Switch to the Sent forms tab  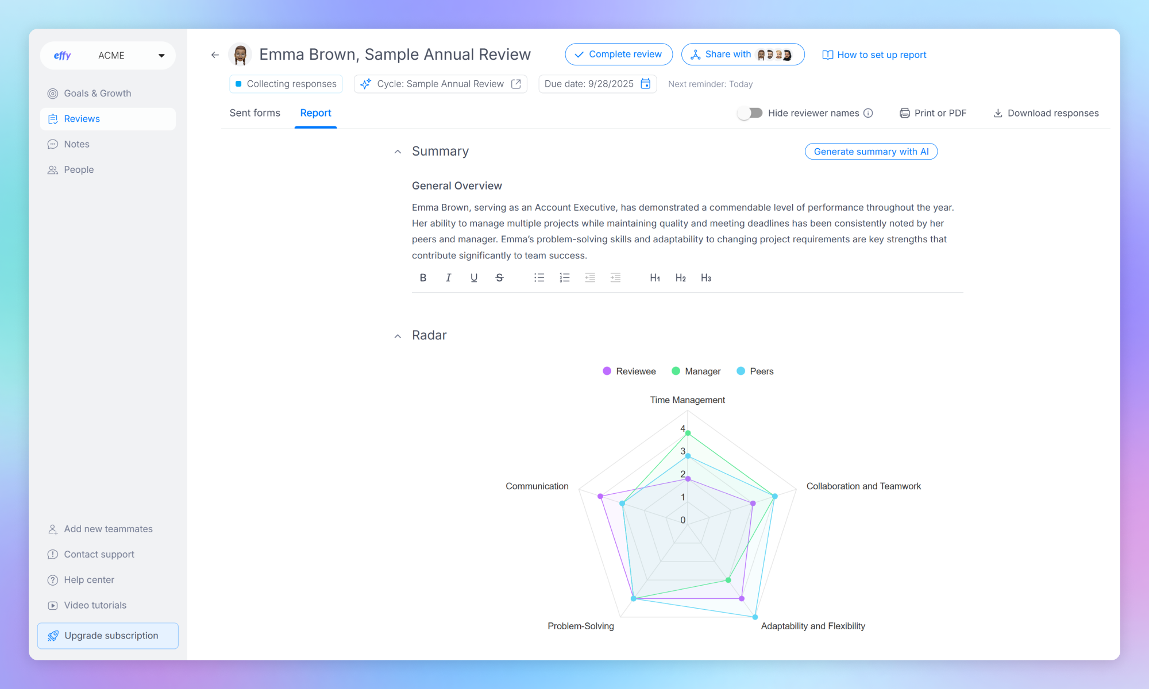click(x=255, y=113)
